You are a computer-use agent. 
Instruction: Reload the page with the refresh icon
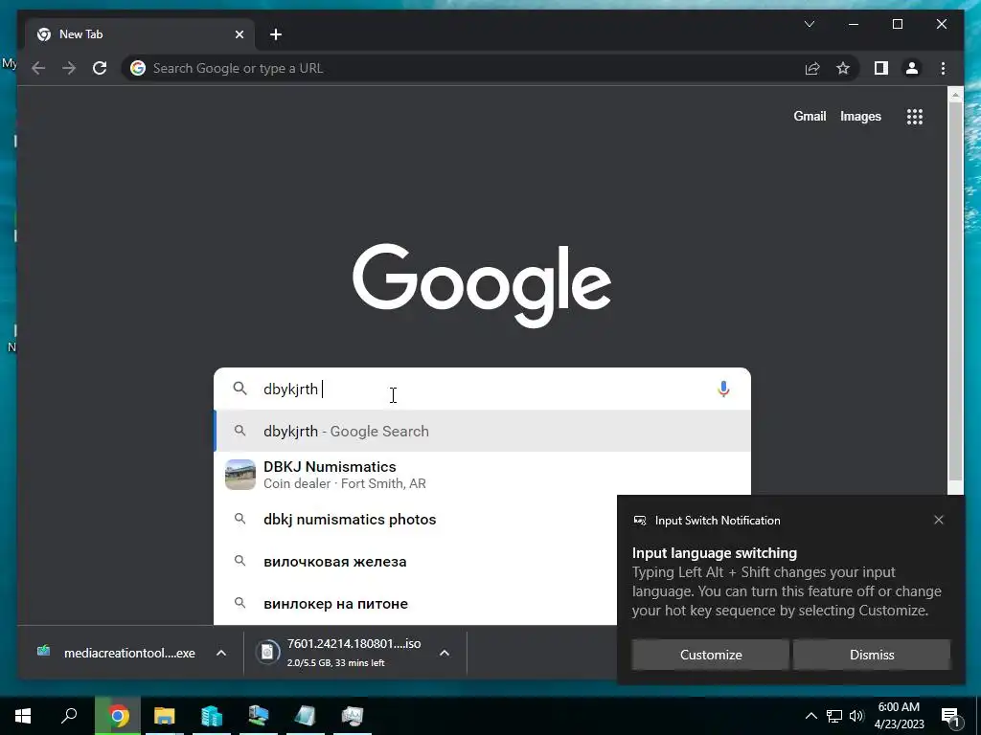100,68
